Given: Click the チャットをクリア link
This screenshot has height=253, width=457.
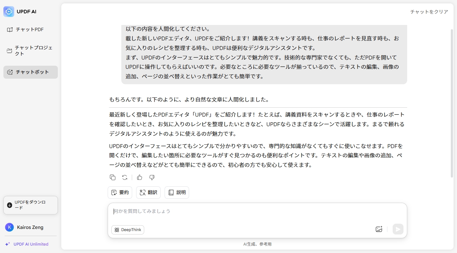Looking at the screenshot, I should (x=429, y=12).
